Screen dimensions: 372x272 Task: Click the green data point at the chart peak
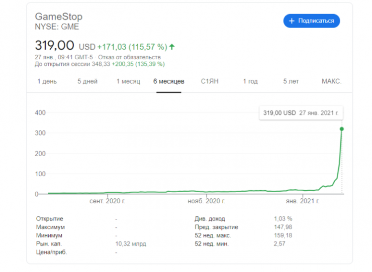click(342, 129)
